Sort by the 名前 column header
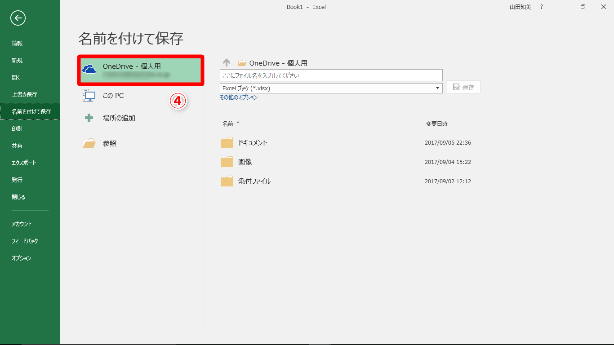Image resolution: width=614 pixels, height=345 pixels. (x=228, y=124)
